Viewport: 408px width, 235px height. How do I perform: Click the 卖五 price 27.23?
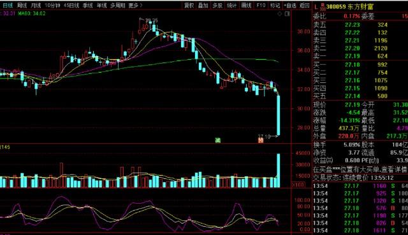click(x=353, y=25)
